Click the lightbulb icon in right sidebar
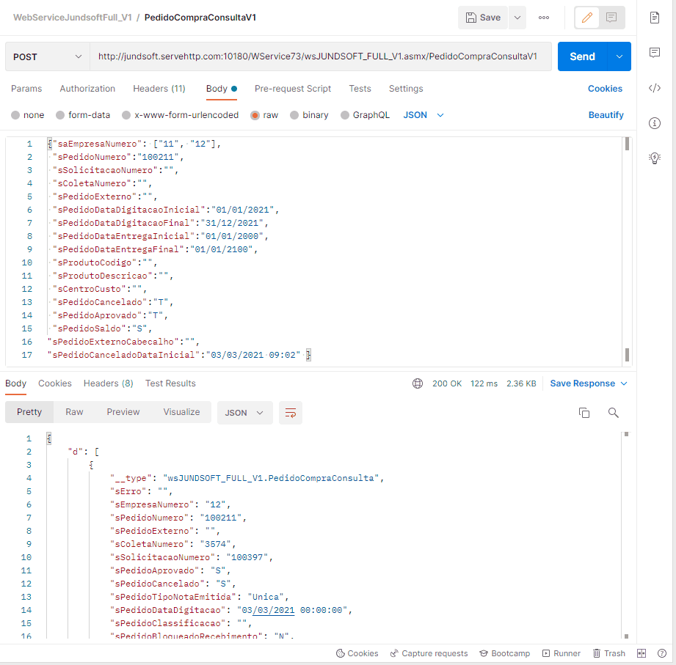 click(655, 158)
